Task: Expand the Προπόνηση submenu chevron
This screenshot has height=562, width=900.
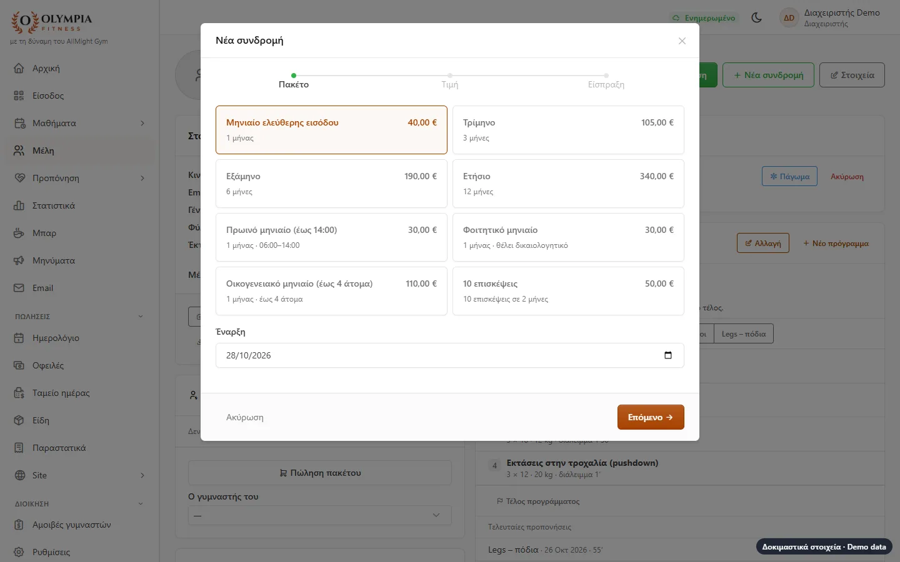Action: point(142,178)
